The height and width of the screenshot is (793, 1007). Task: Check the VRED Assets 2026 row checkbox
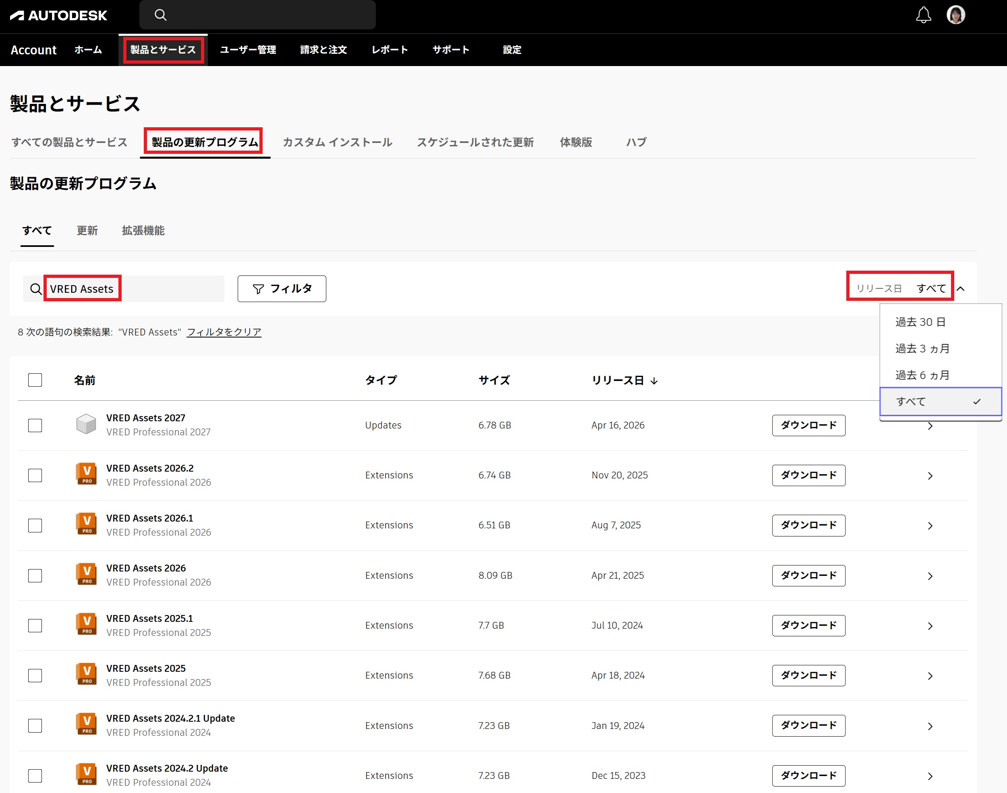(35, 576)
